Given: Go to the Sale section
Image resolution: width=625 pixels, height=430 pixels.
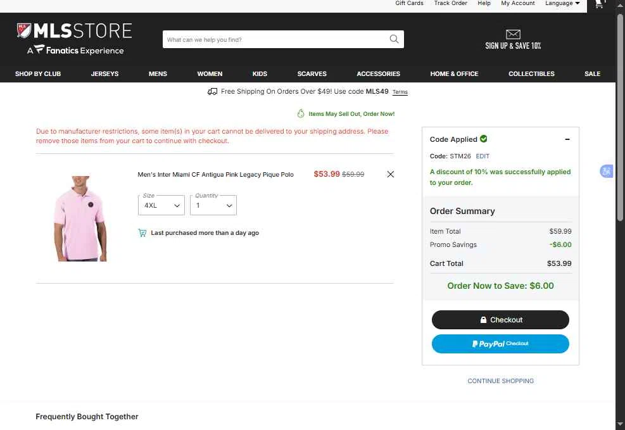Looking at the screenshot, I should click(x=592, y=74).
